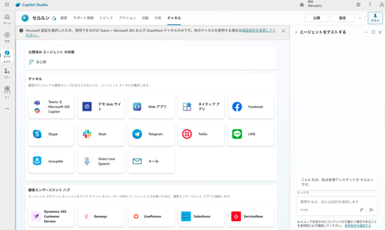Open the 使用条件を確認する link

coord(358,226)
